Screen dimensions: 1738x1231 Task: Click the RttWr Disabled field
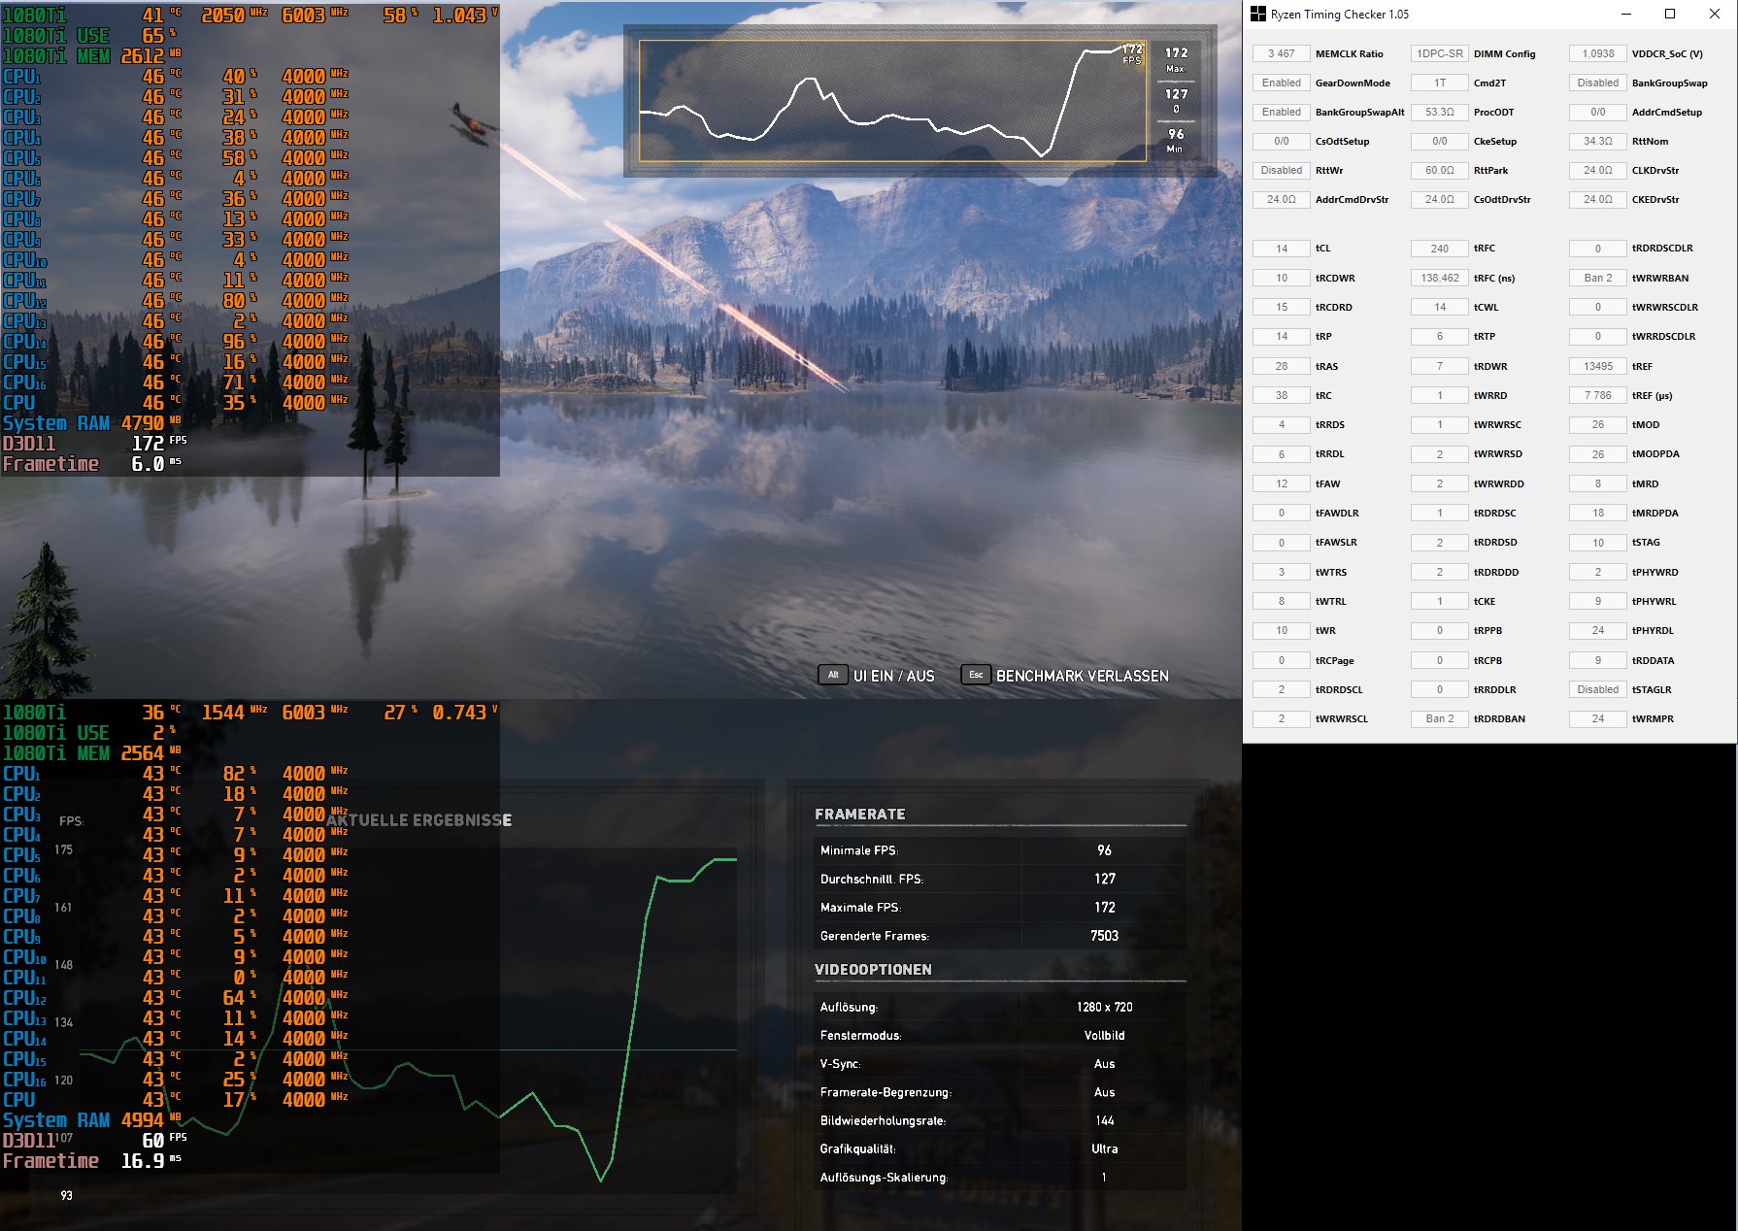pos(1282,171)
